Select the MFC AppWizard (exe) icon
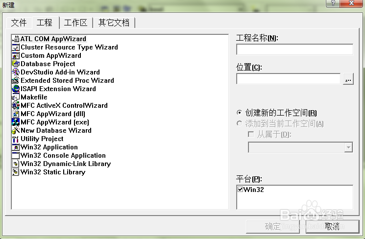 pos(16,122)
